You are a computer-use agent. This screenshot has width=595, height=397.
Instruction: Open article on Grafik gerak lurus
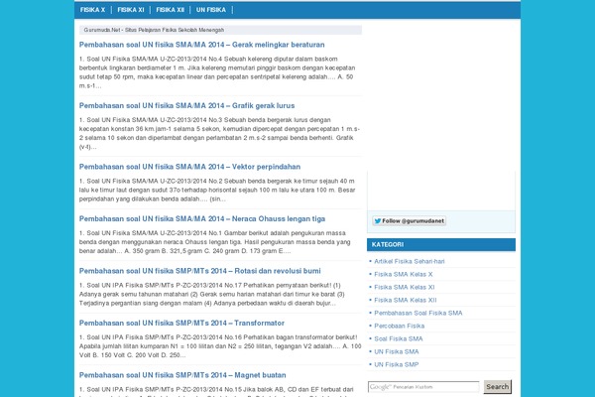click(x=186, y=105)
